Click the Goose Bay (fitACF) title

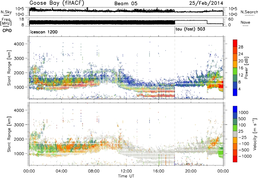(57, 3)
